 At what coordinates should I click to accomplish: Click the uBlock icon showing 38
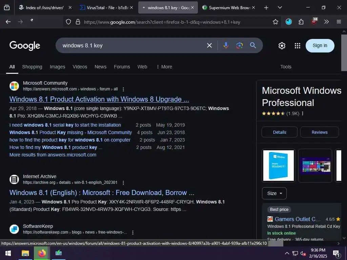pyautogui.click(x=314, y=21)
